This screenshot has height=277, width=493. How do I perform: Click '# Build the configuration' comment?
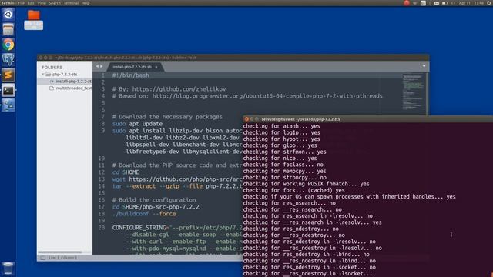pos(154,200)
